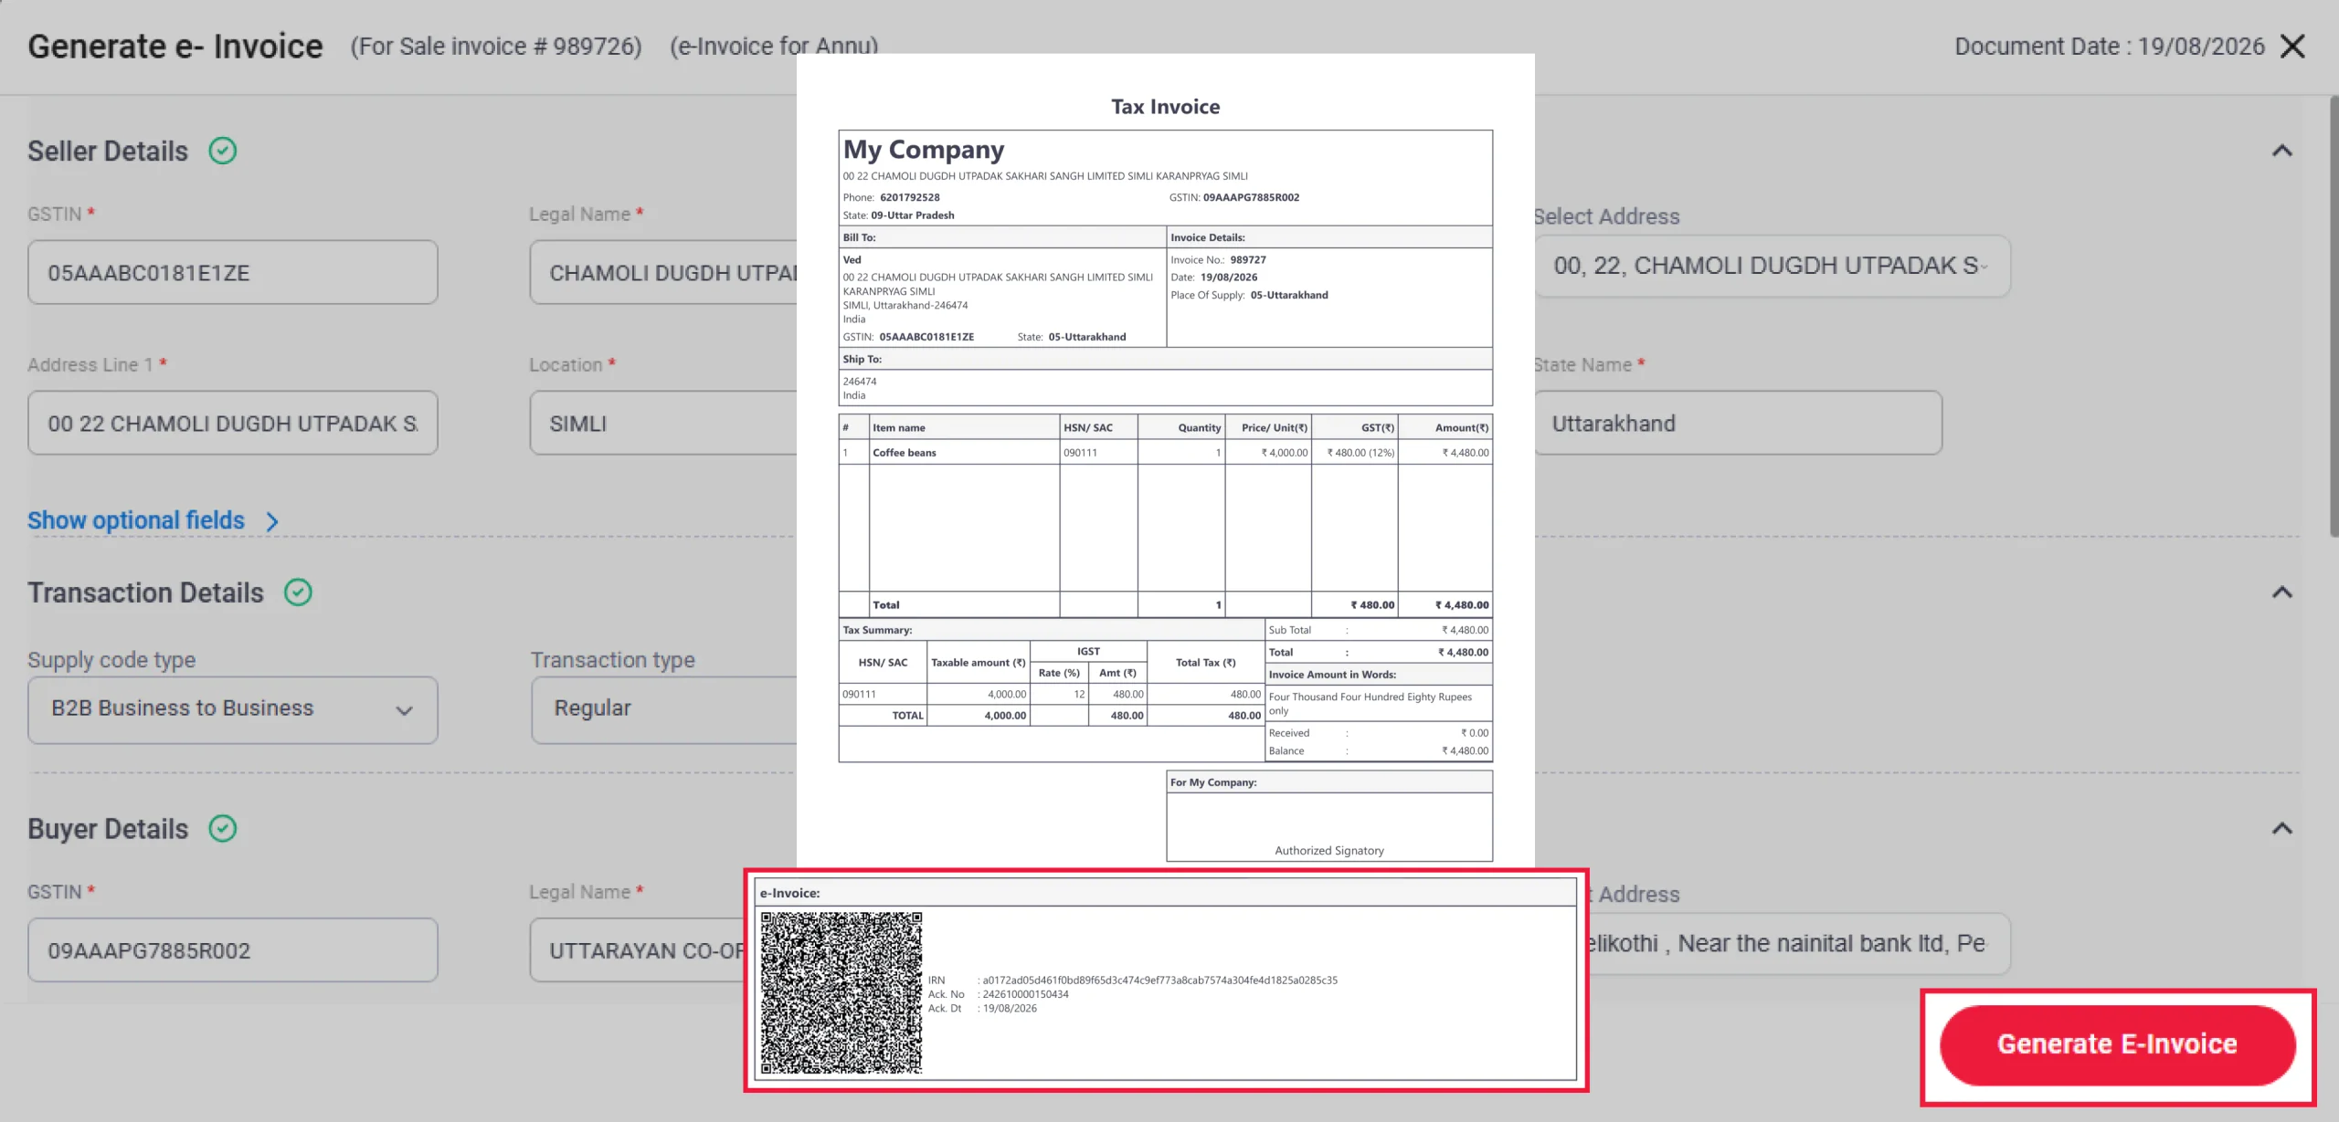Click For Sale invoice # 989726 text
This screenshot has width=2339, height=1122.
coord(496,47)
